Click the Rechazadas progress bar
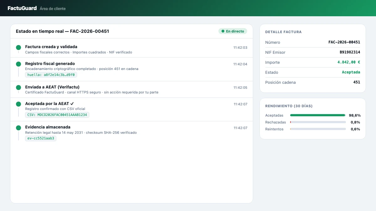 point(318,122)
